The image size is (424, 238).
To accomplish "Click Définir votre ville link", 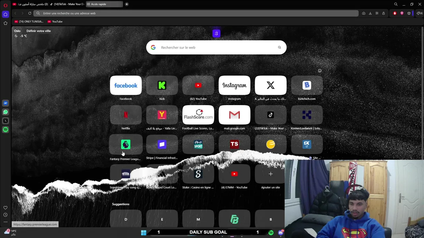I will point(38,31).
